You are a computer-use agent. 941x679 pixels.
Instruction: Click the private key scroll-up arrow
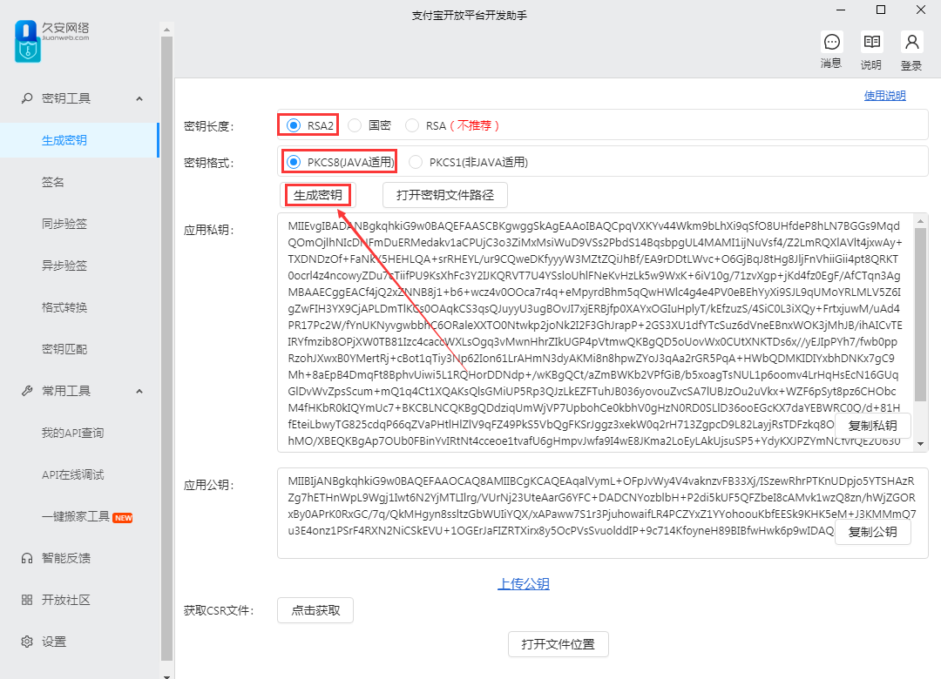pyautogui.click(x=921, y=221)
